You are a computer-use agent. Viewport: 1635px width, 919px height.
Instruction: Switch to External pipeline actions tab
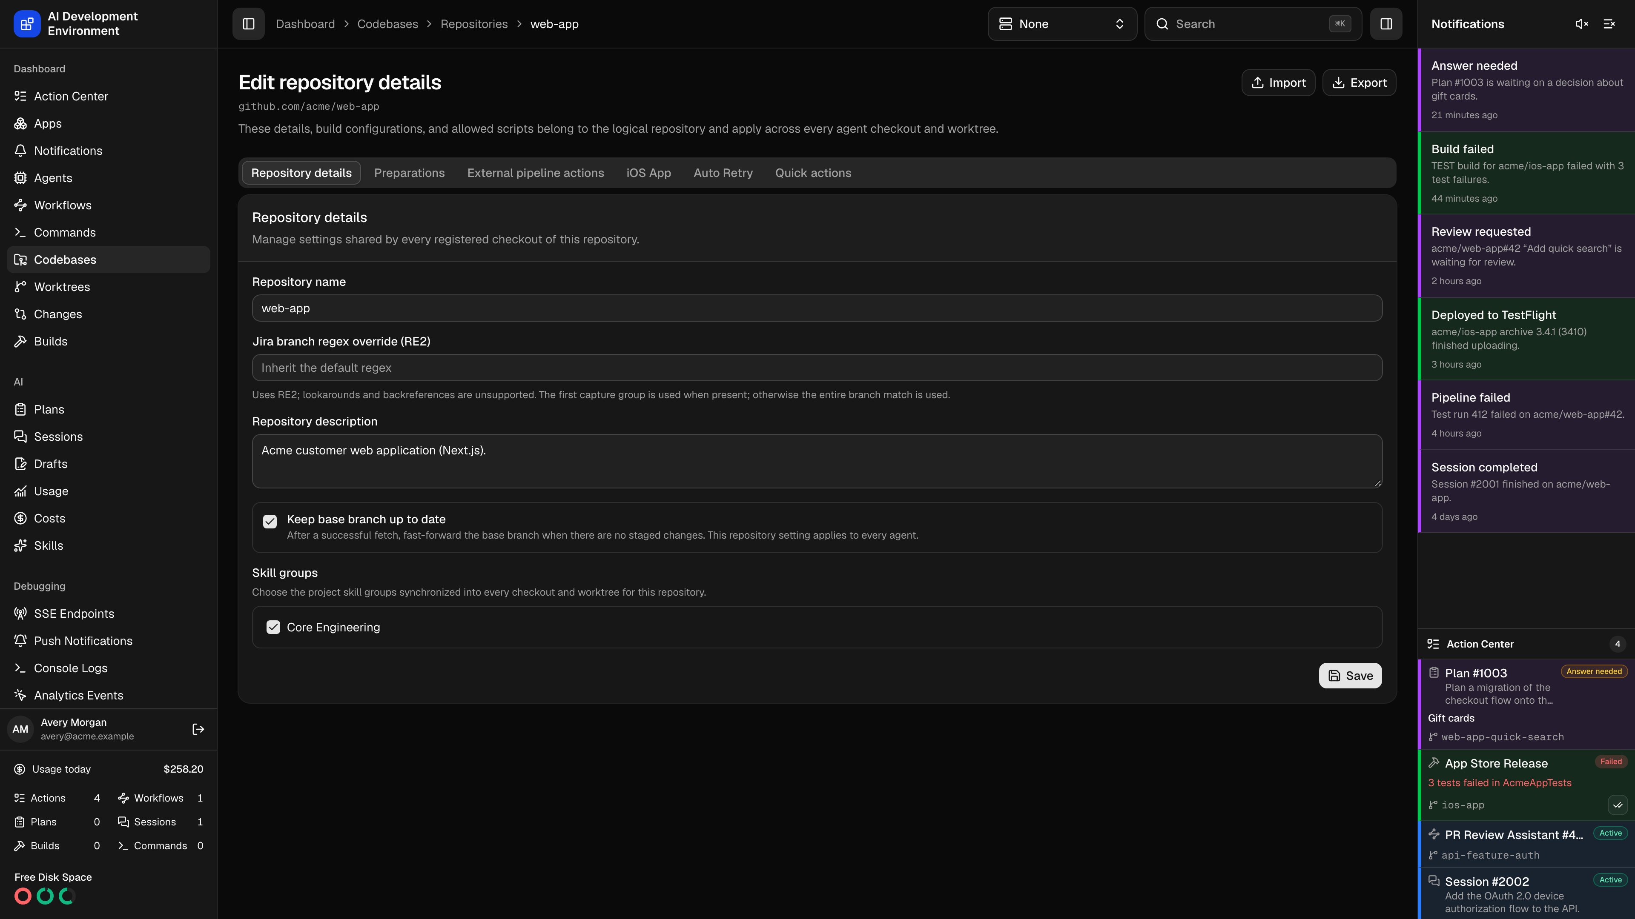[535, 173]
